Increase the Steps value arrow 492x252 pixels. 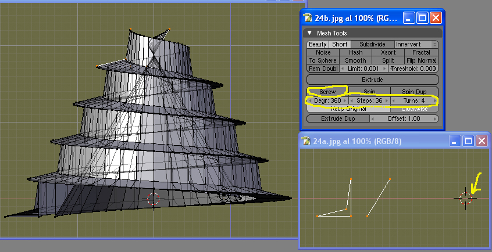click(387, 100)
